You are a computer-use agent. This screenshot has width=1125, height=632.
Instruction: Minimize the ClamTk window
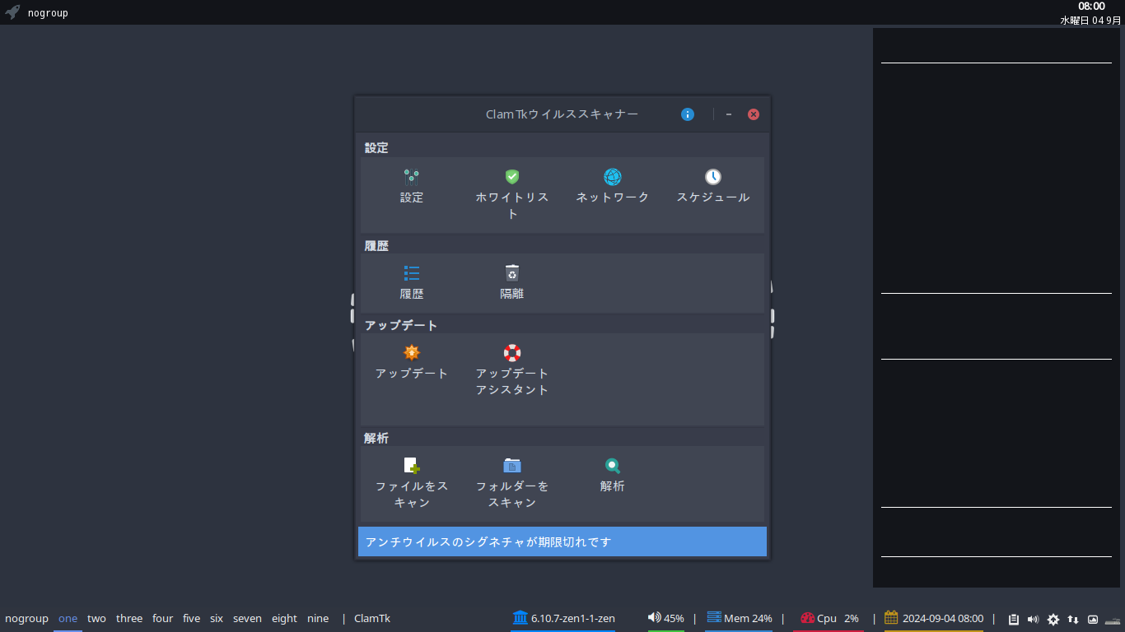tap(729, 114)
